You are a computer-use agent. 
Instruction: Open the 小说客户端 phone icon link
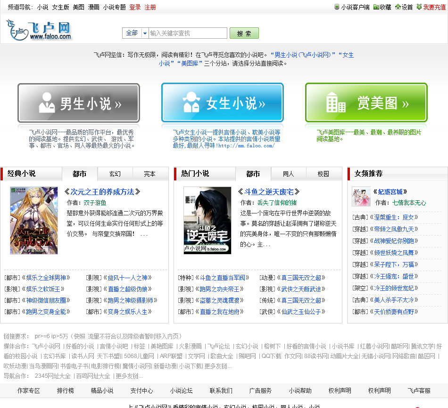tap(352, 7)
